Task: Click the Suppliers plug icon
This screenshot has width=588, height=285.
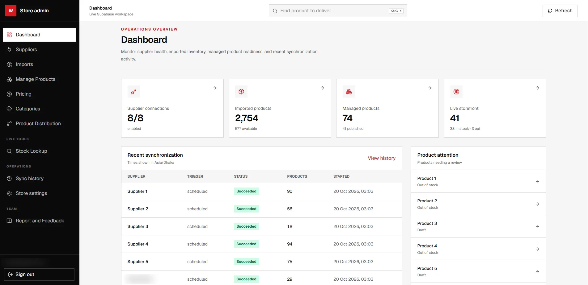Action: (x=9, y=50)
